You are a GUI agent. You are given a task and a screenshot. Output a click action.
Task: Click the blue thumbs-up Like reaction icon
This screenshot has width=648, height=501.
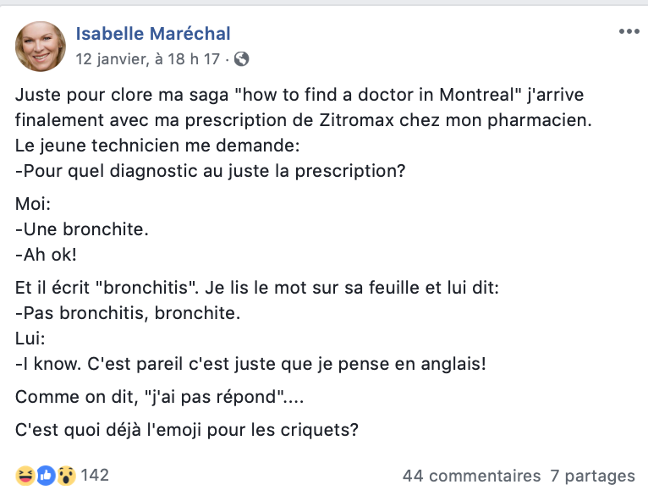(46, 476)
